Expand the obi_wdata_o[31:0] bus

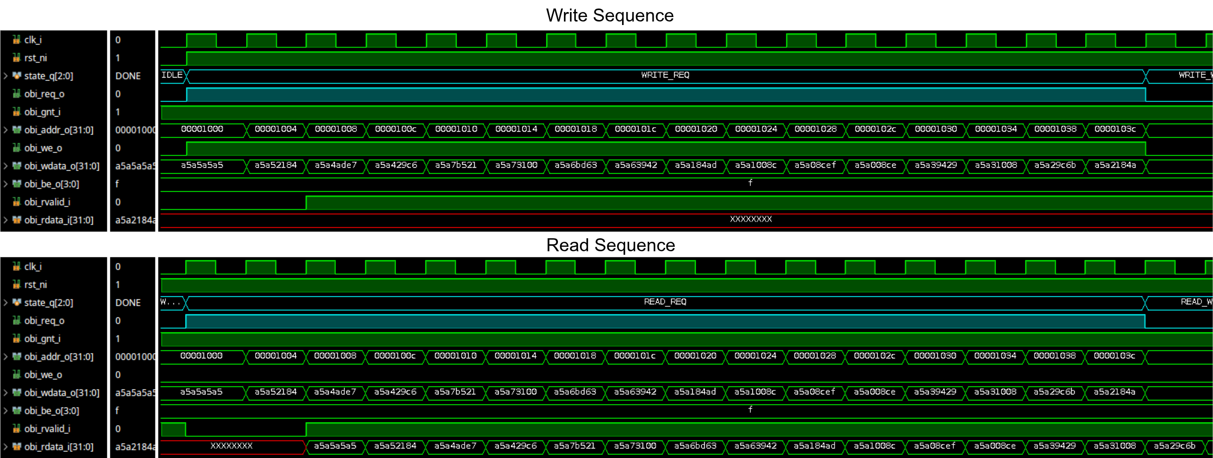[x=5, y=166]
